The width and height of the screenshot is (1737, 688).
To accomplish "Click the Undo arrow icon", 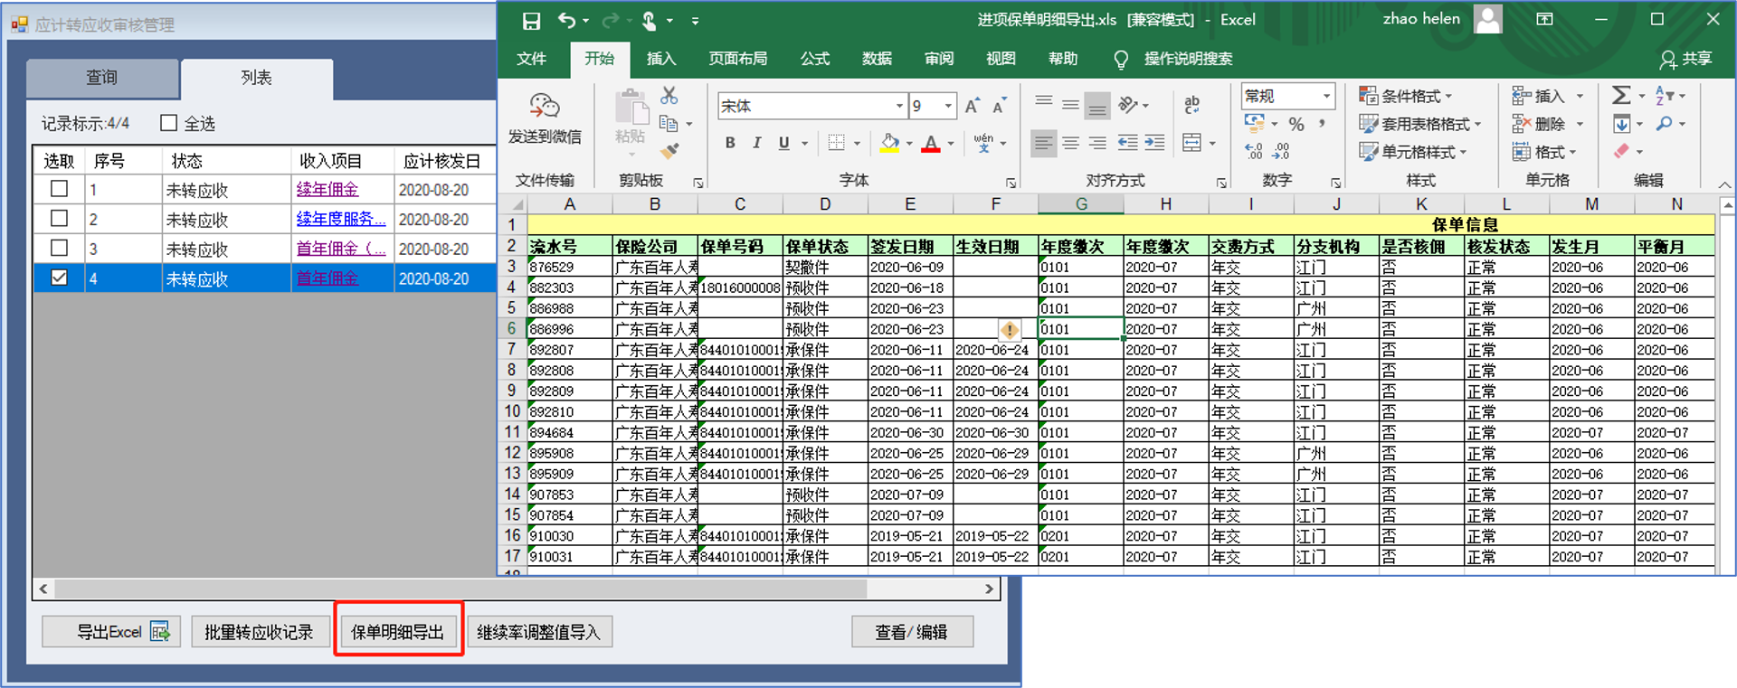I will 566,20.
